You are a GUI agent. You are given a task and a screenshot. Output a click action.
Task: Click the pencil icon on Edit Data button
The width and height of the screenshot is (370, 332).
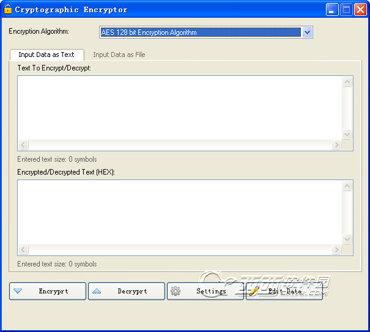click(x=254, y=291)
